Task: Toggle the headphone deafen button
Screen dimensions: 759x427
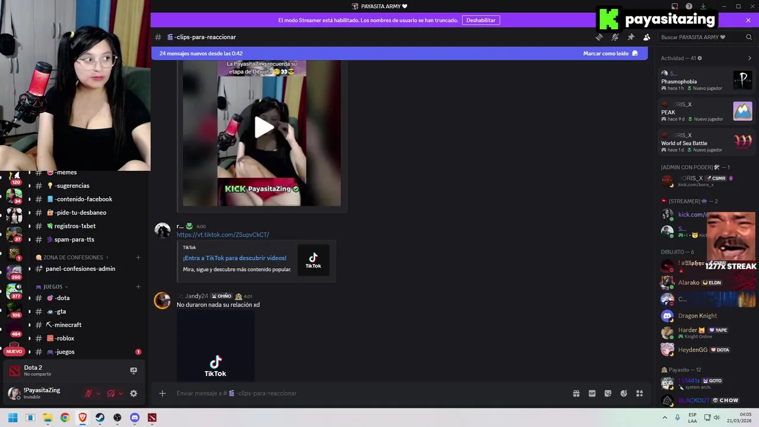Action: click(x=111, y=393)
